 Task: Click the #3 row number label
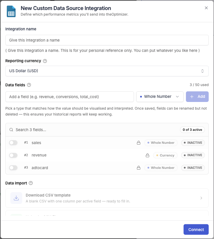26,167
